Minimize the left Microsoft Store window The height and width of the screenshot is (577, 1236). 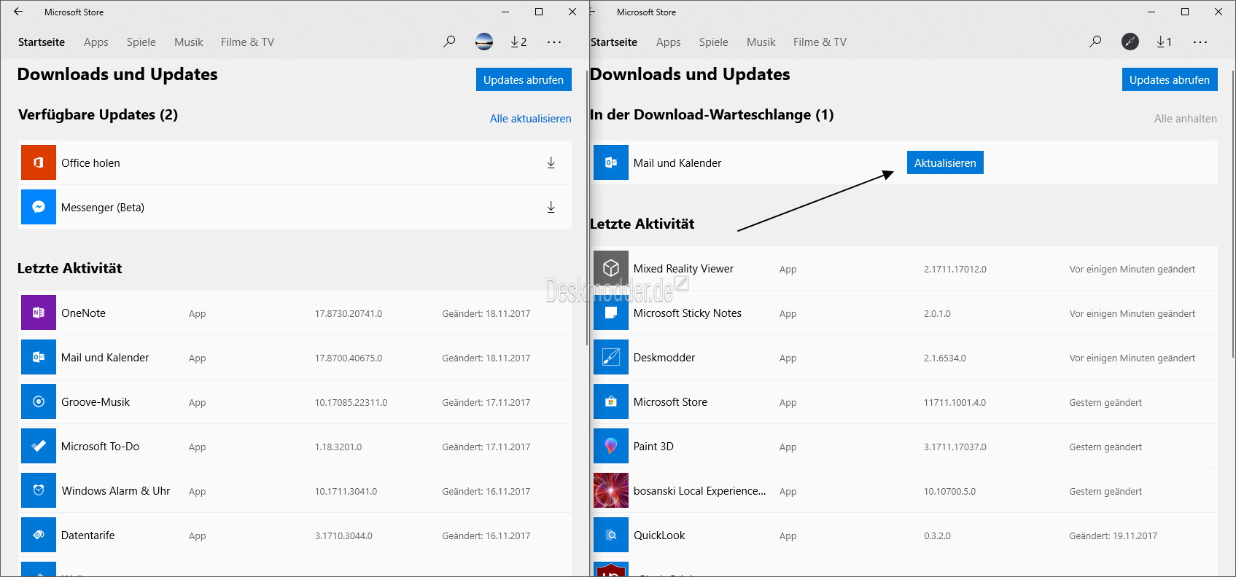point(505,12)
